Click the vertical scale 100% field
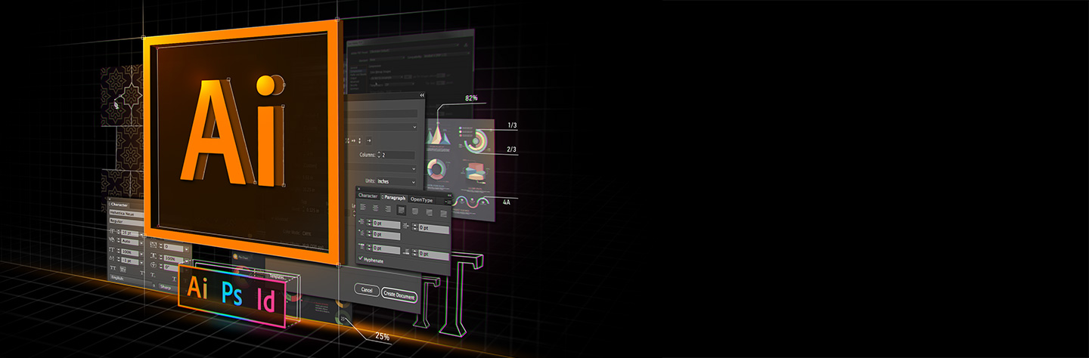 point(130,253)
